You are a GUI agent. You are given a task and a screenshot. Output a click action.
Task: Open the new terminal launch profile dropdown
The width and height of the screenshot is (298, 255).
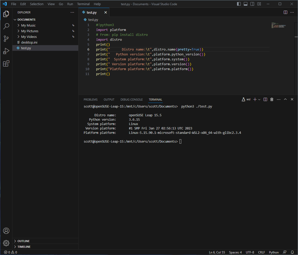click(x=259, y=100)
